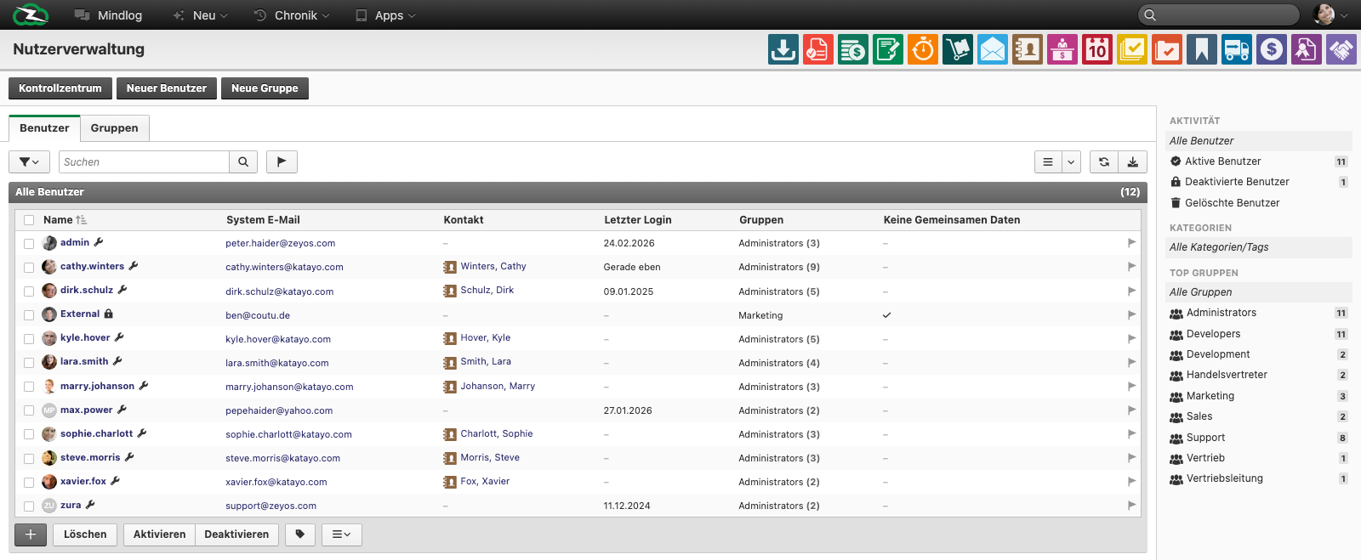Open the purple certificate document app icon
Screen dimensions: 1361x560
click(1306, 49)
